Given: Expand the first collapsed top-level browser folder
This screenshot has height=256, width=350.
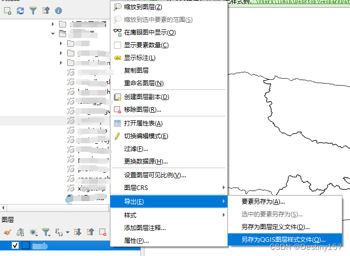Looking at the screenshot, I should click(53, 24).
